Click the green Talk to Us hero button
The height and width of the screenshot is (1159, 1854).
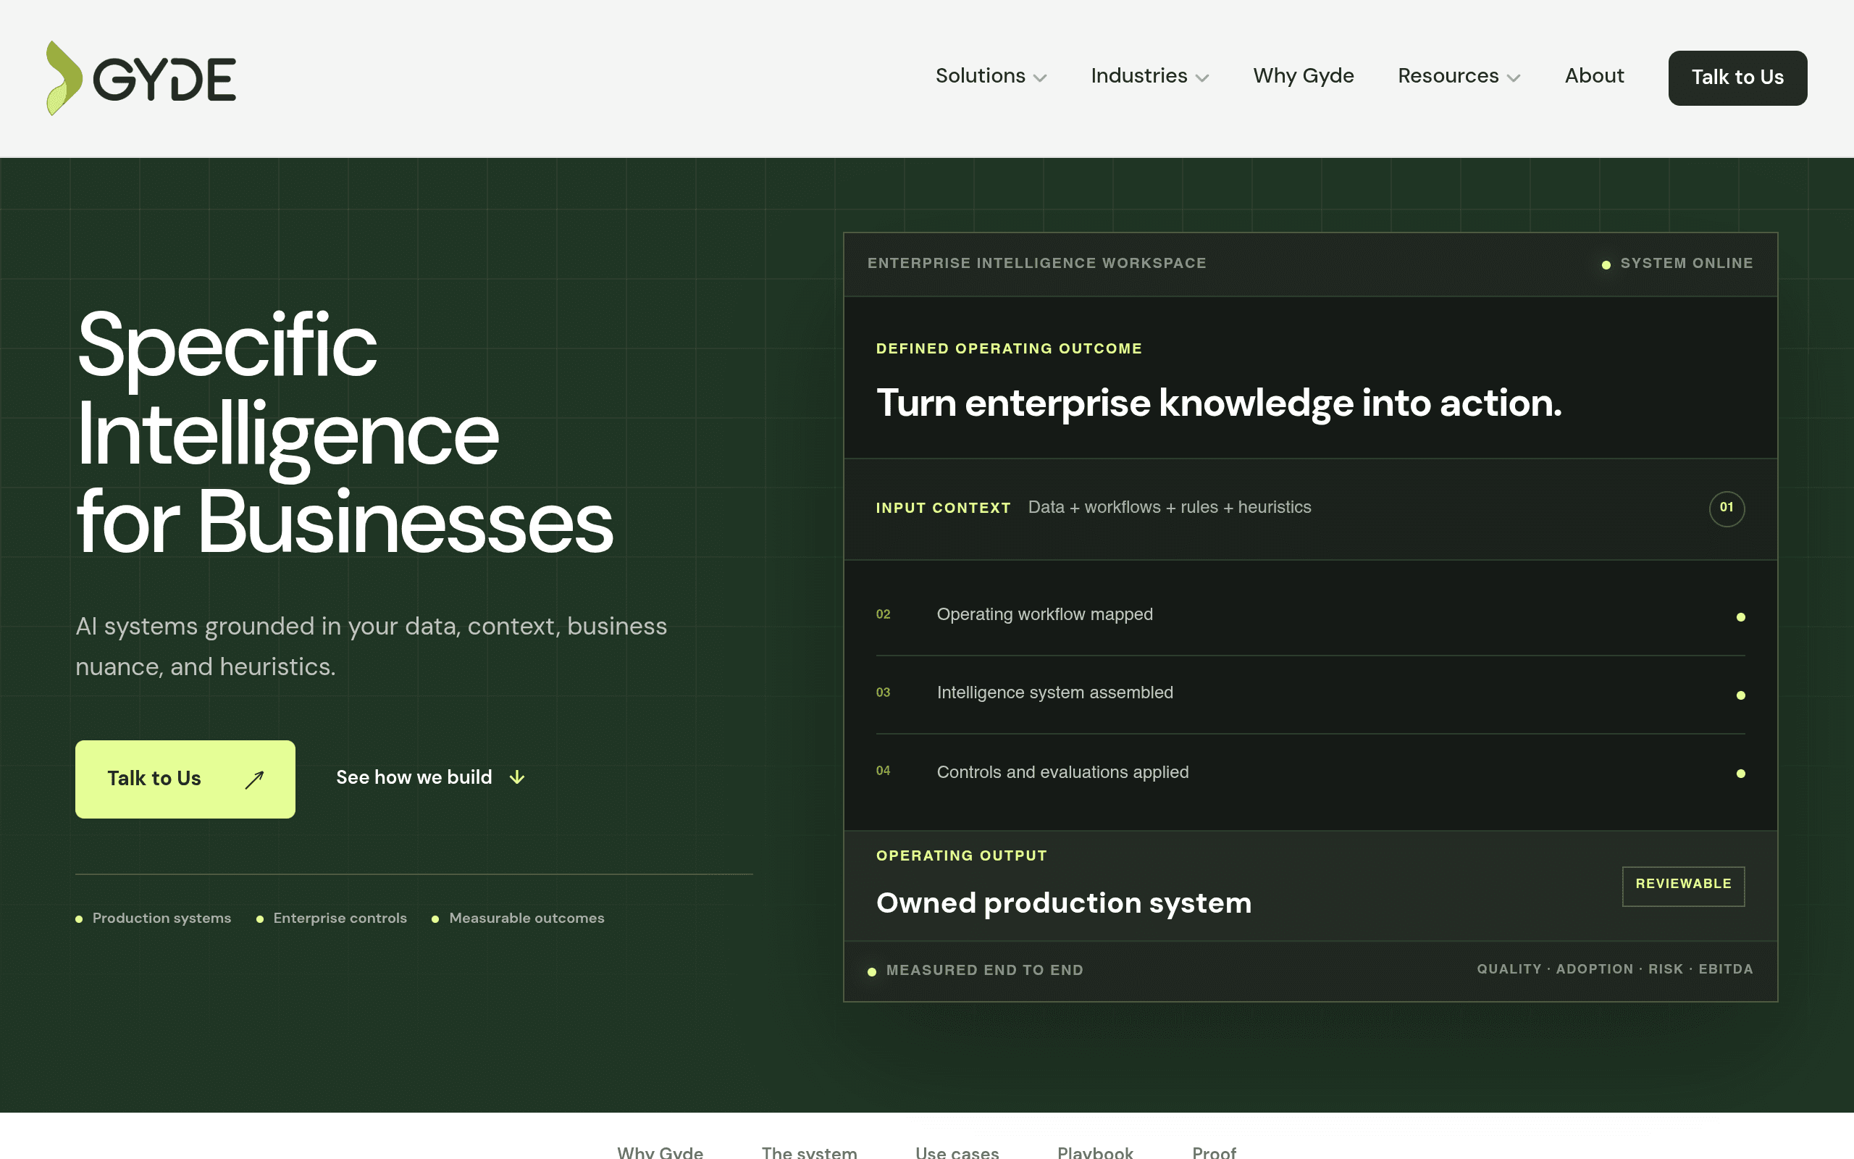185,779
